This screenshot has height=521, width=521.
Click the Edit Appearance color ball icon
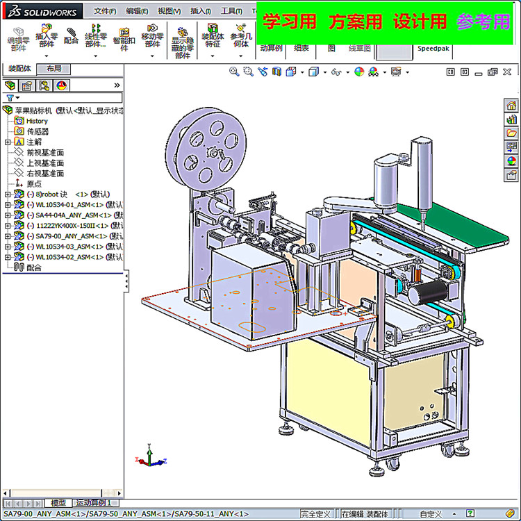(359, 72)
